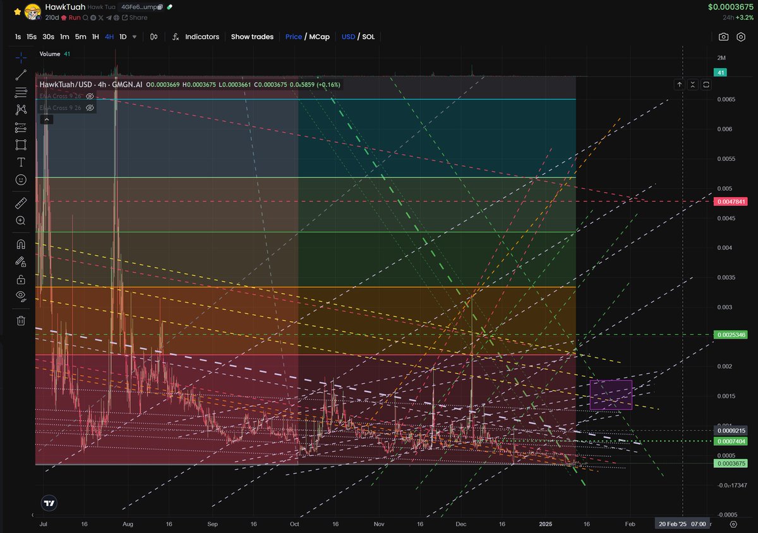Open the X (Twitter) link icon
Viewport: 758px width, 533px height.
click(100, 18)
